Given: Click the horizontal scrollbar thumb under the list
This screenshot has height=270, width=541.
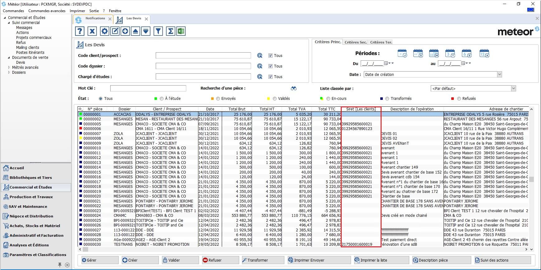Looking at the screenshot, I should pyautogui.click(x=86, y=249).
